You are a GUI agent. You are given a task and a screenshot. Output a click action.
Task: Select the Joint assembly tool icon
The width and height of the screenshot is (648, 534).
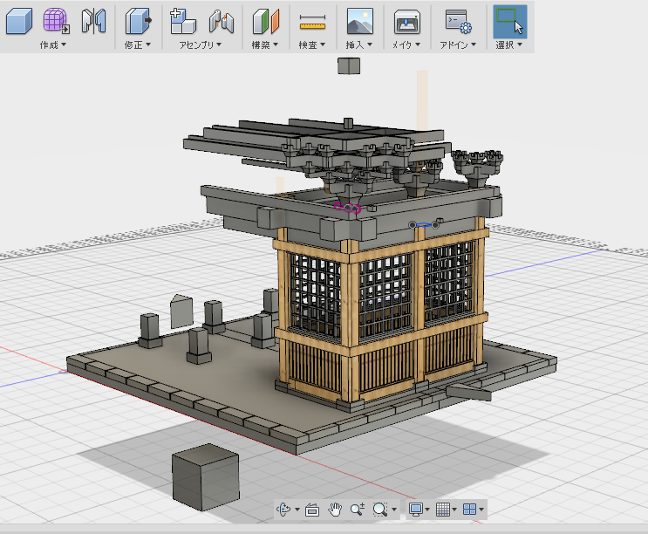tap(222, 22)
